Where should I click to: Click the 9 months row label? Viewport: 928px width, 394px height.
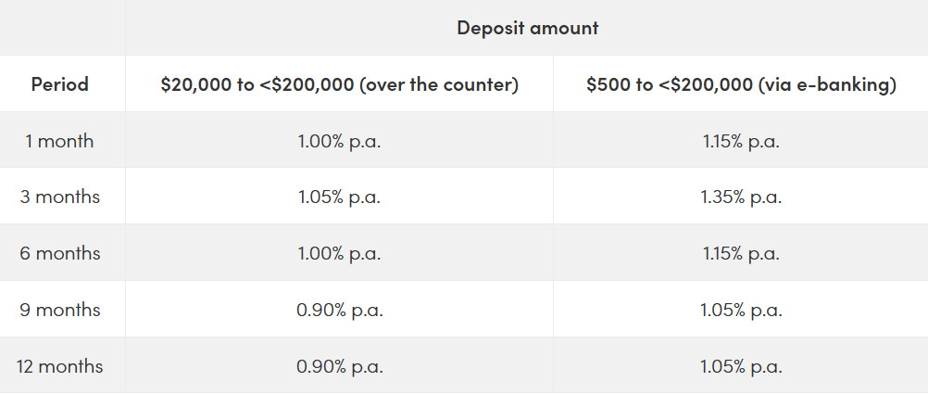[60, 310]
